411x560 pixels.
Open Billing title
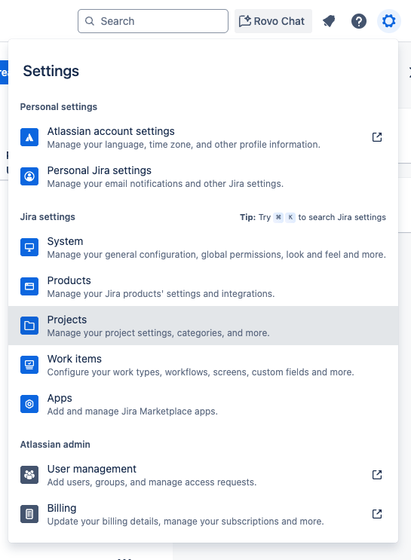pos(62,508)
